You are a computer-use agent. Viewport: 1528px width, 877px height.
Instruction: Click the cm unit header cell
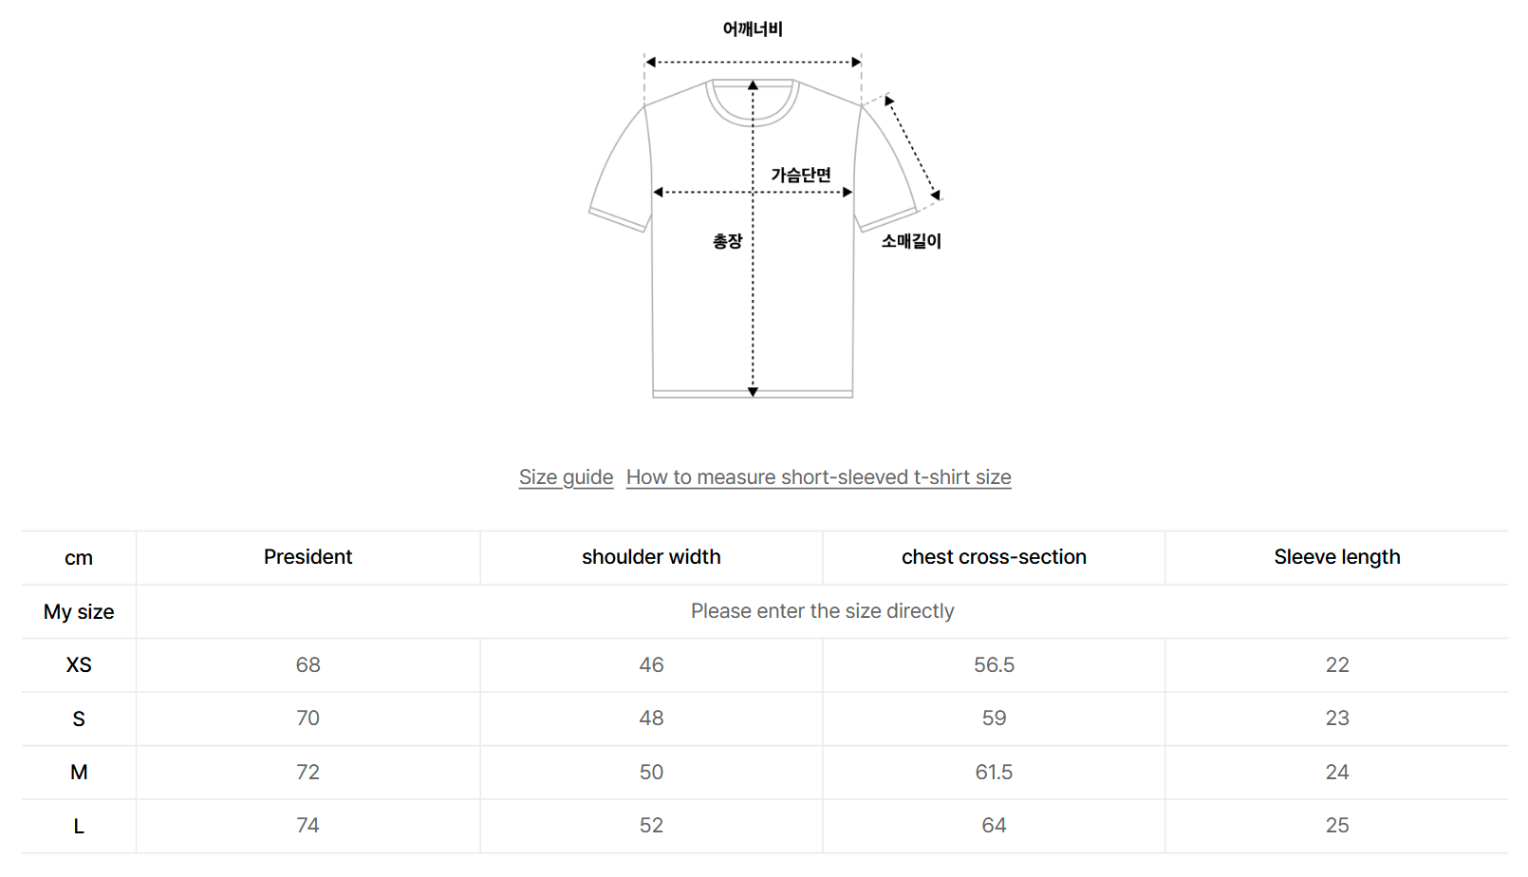79,558
